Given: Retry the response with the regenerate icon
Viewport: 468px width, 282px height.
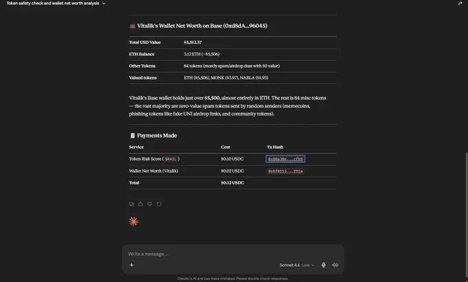Looking at the screenshot, I should (x=159, y=204).
